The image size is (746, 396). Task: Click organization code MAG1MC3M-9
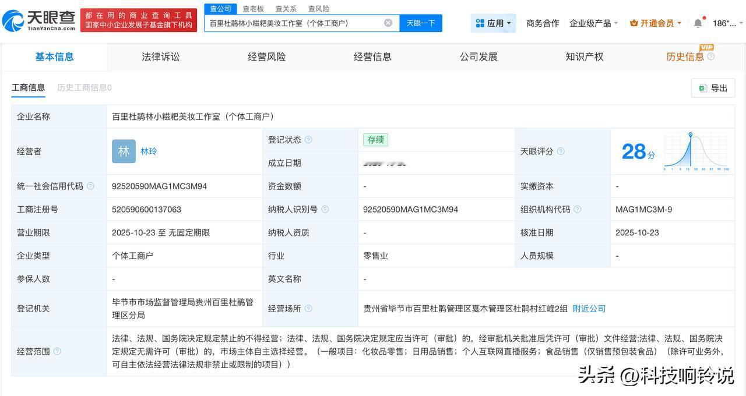[x=644, y=210]
